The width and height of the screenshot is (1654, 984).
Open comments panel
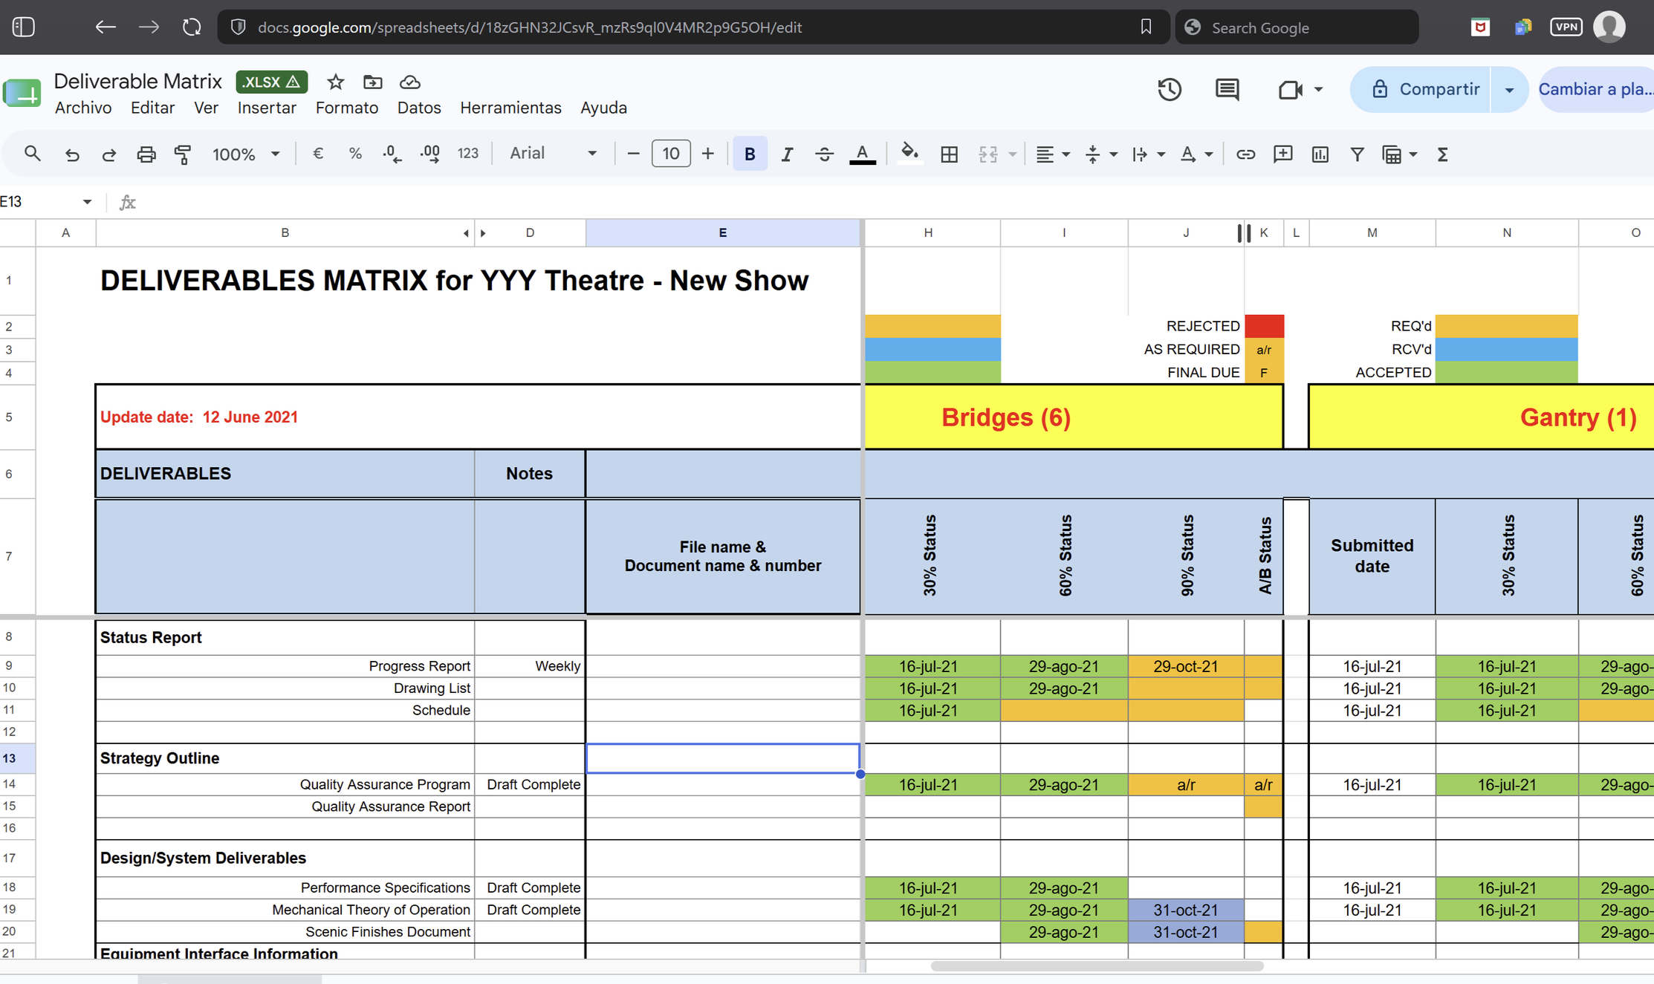1227,89
